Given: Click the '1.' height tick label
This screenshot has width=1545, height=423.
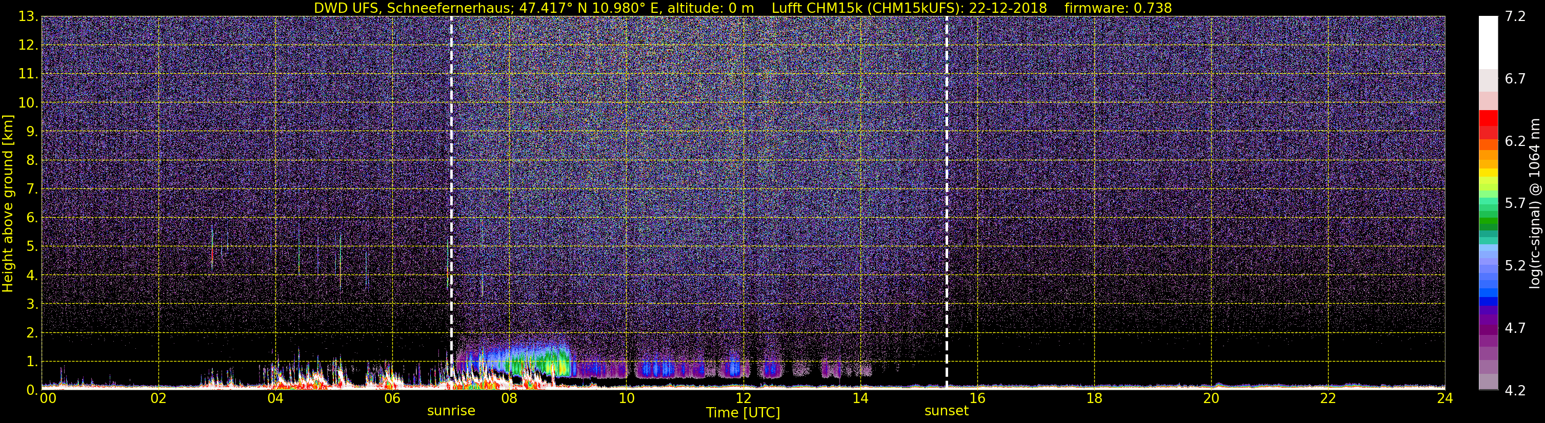Looking at the screenshot, I should coord(32,362).
